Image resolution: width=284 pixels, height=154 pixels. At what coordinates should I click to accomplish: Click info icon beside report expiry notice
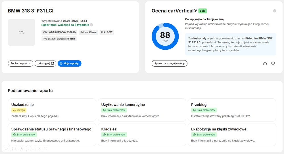91,25
